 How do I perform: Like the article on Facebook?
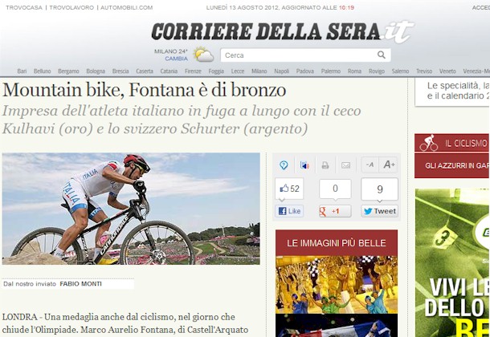click(289, 211)
